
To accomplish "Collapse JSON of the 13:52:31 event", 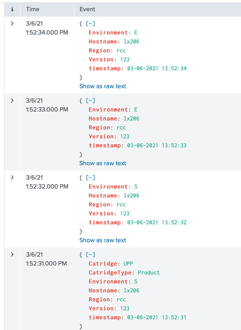I will 90,254.
